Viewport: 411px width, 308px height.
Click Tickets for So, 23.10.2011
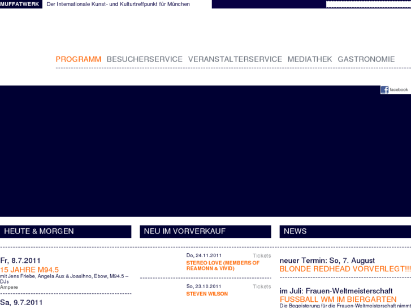[262, 287]
